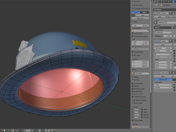176x132 pixels.
Task: Enable loop normals display icon
Action: 135,127
